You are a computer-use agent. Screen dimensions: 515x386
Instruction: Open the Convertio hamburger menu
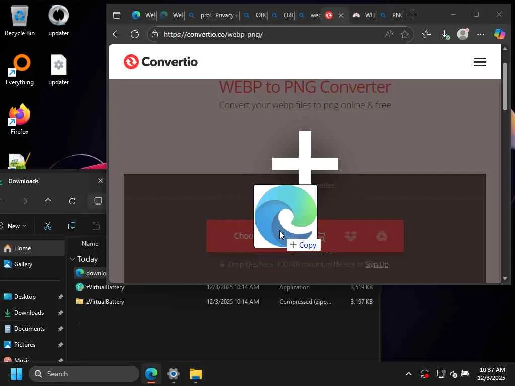tap(480, 62)
